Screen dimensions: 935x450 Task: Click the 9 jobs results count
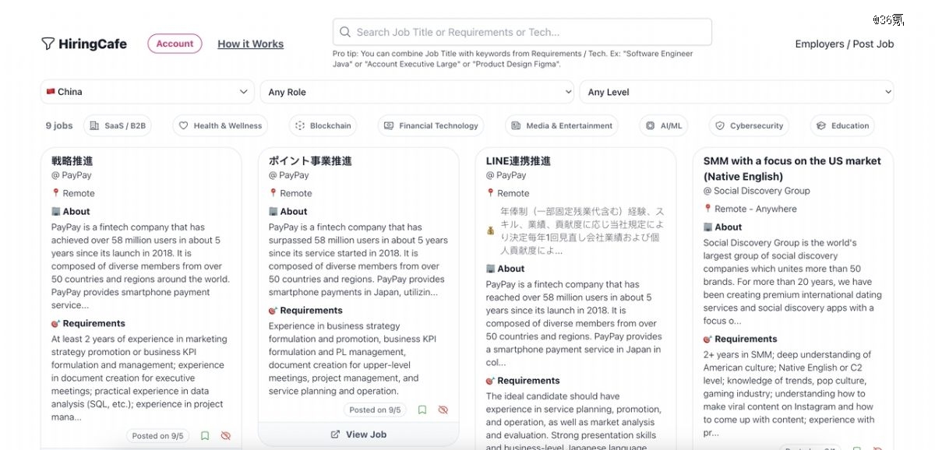click(59, 125)
